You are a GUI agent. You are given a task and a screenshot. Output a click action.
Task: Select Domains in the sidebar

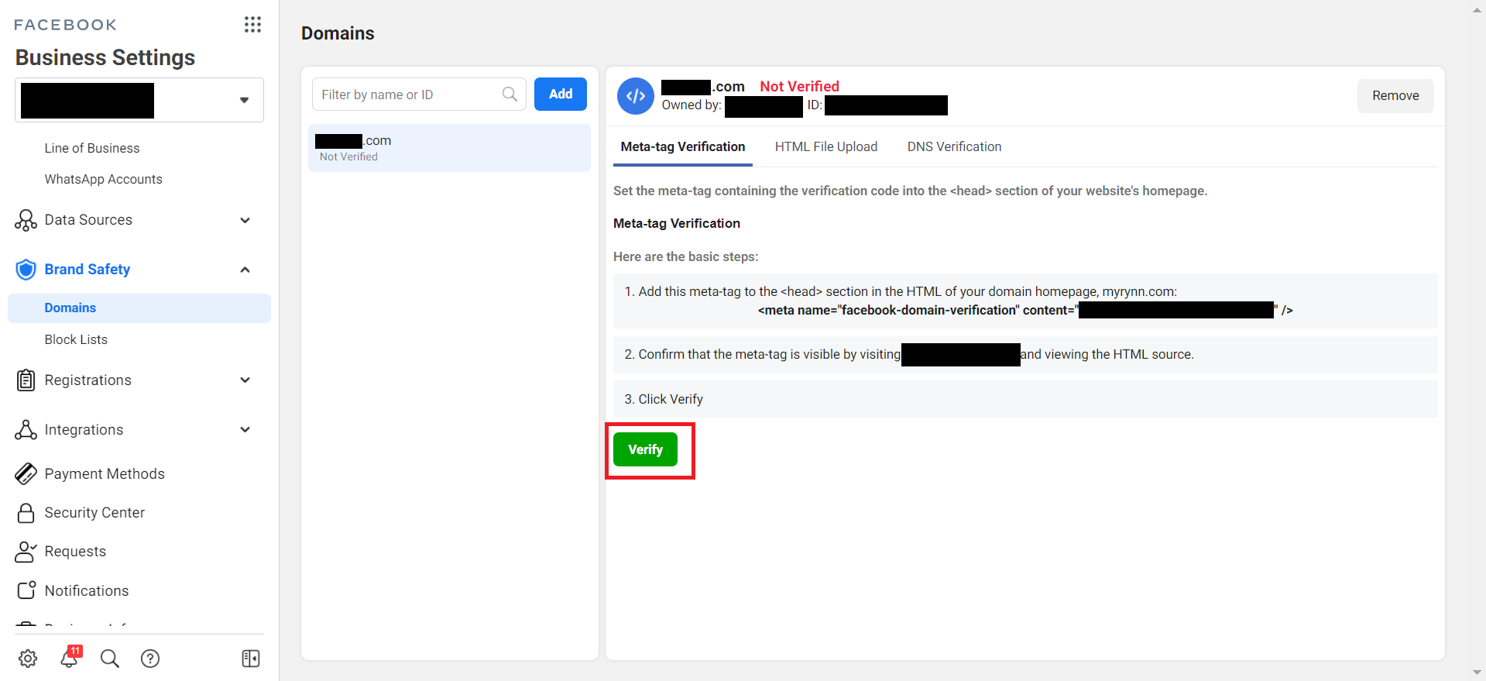pos(139,308)
